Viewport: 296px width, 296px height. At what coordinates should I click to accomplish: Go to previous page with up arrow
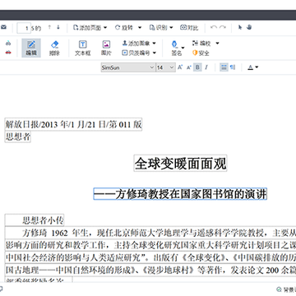point(49,27)
